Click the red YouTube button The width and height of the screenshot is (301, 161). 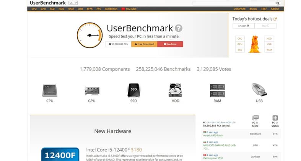[170, 44]
